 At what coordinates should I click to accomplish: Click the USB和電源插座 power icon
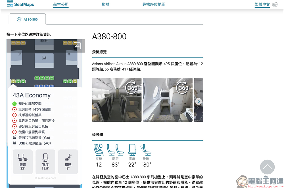point(15,143)
